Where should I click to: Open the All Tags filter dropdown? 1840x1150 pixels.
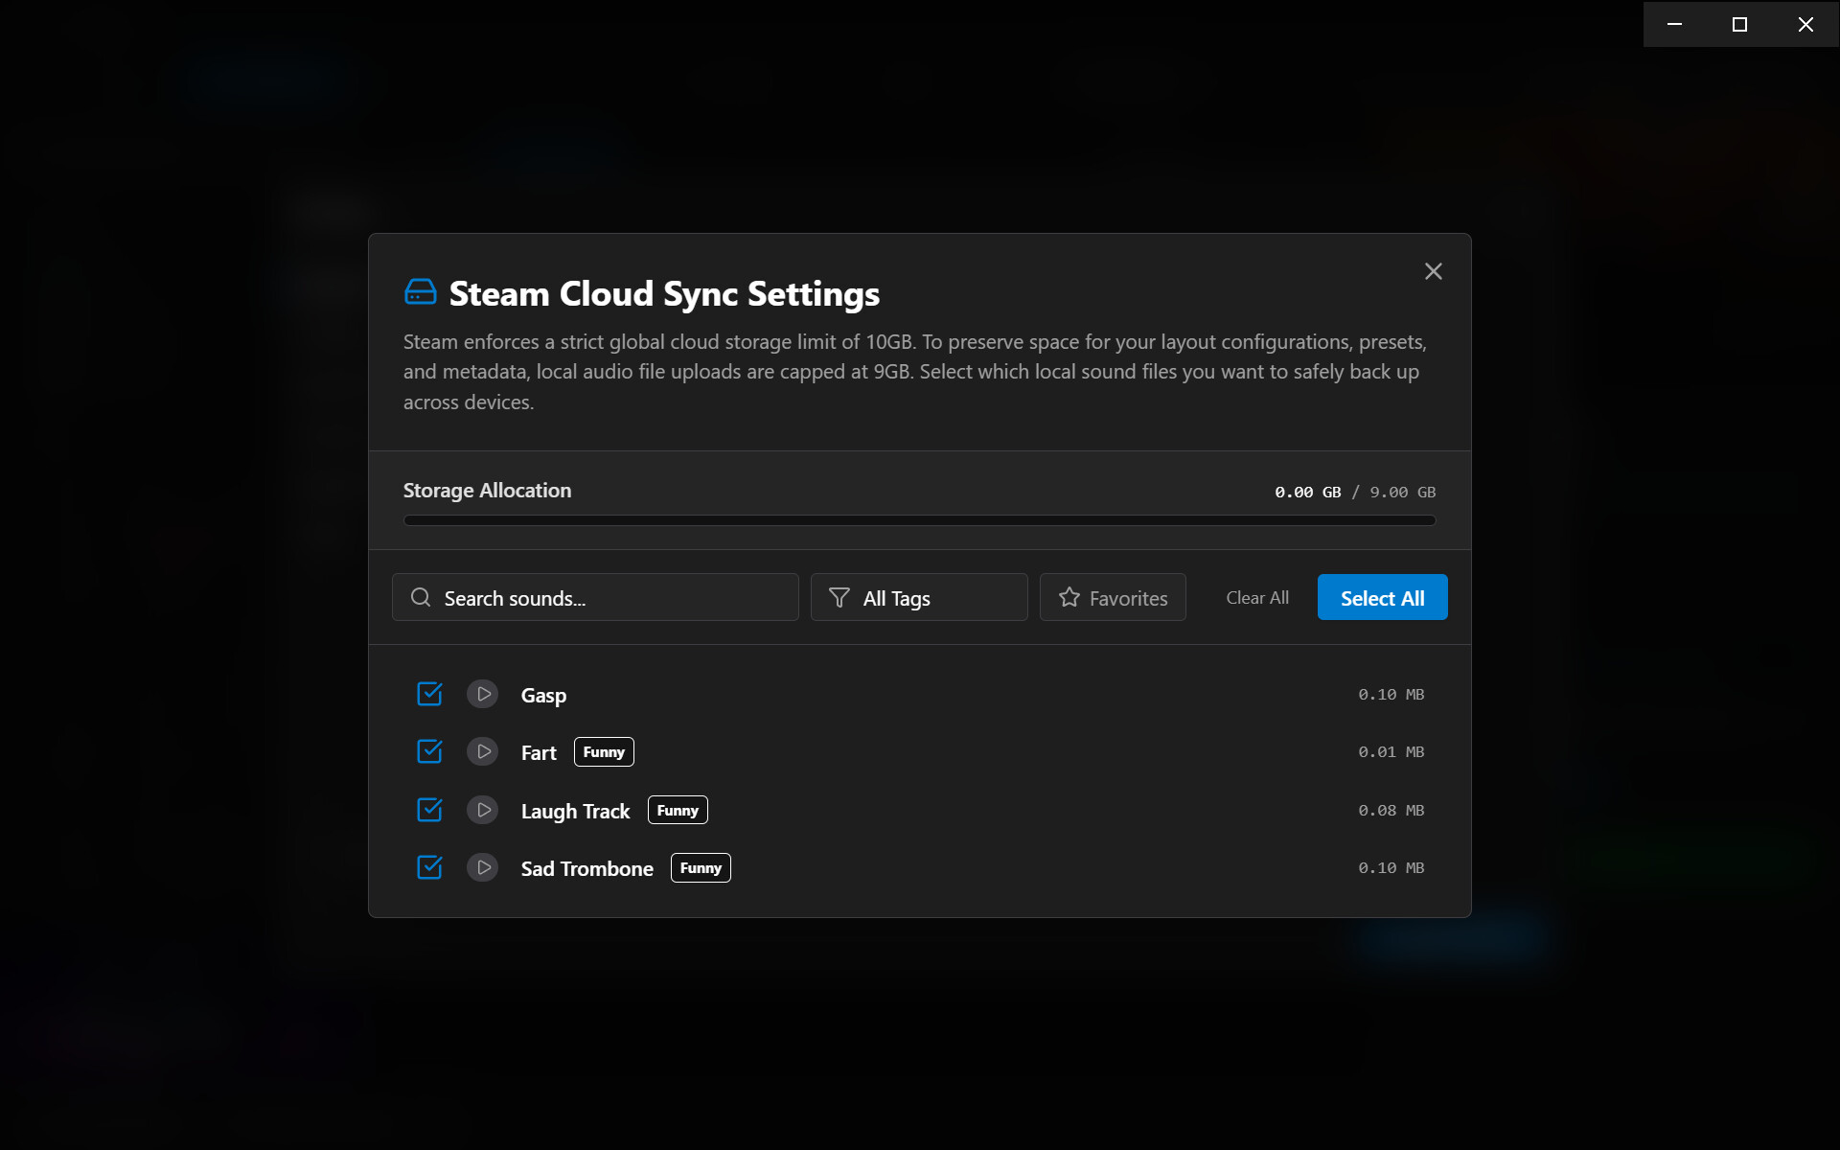(x=919, y=598)
